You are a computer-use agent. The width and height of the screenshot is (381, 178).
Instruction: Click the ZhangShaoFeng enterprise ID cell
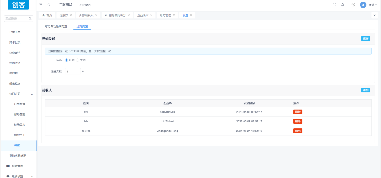167,131
